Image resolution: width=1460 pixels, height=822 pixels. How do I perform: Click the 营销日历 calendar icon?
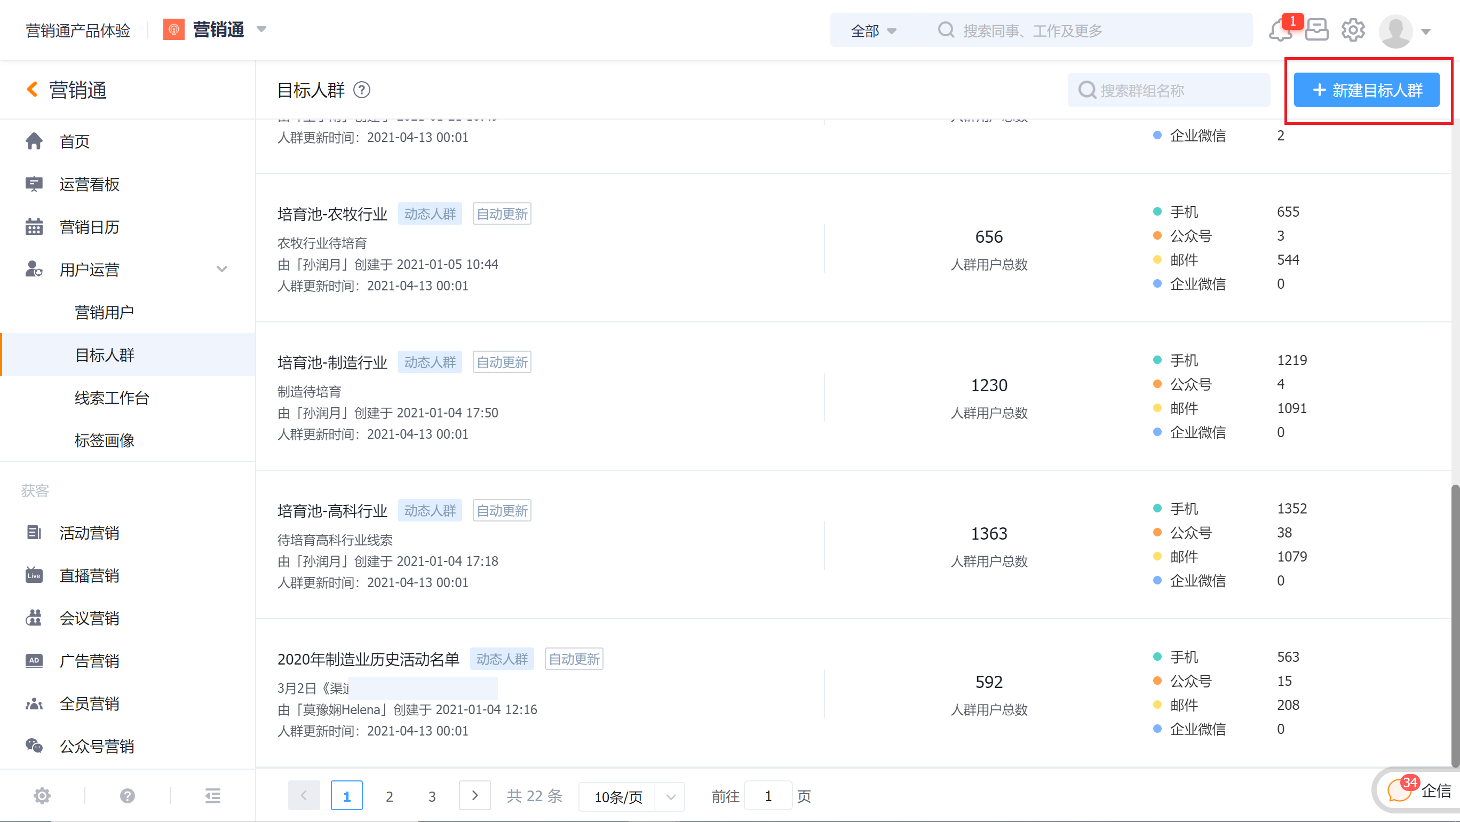point(34,227)
